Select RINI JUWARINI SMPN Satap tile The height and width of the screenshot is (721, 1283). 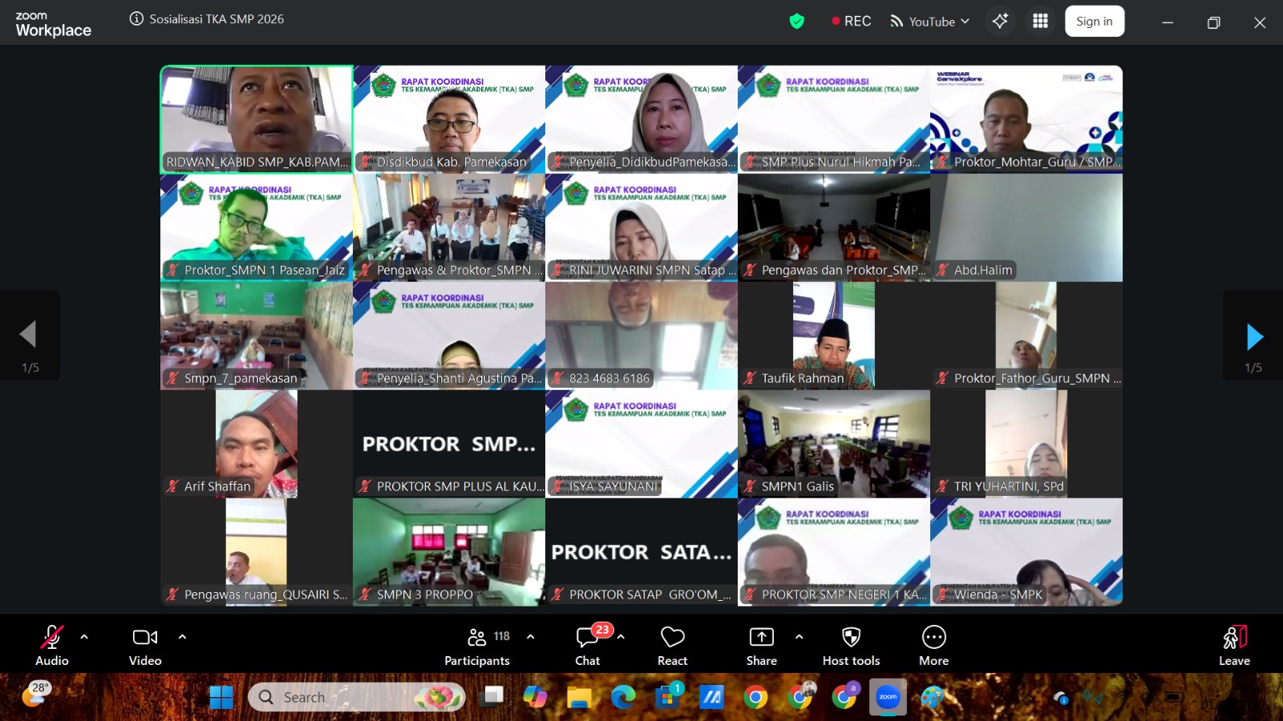(641, 228)
